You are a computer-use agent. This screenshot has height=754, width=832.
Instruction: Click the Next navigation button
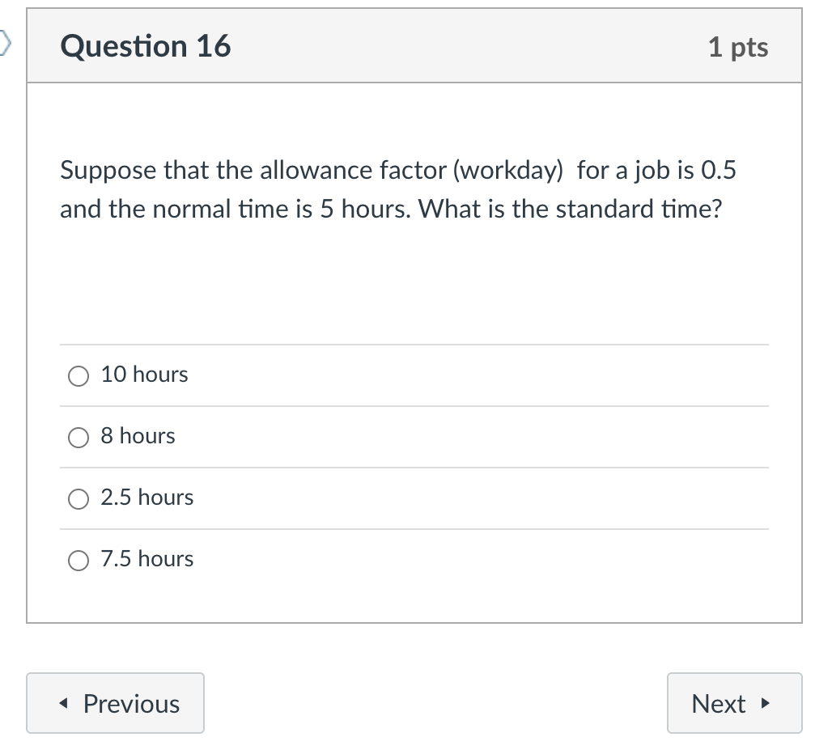pyautogui.click(x=734, y=703)
